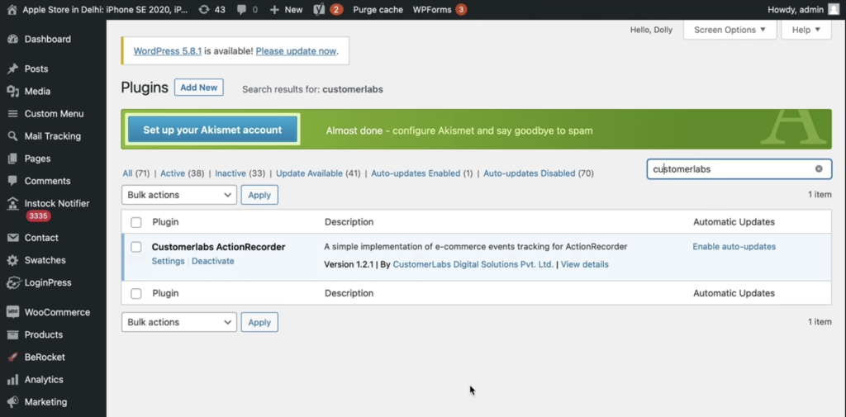This screenshot has width=846, height=417.
Task: Show All (71) plugins
Action: point(135,173)
